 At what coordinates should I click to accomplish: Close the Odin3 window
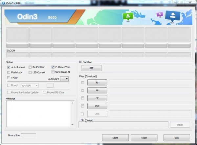190,2
